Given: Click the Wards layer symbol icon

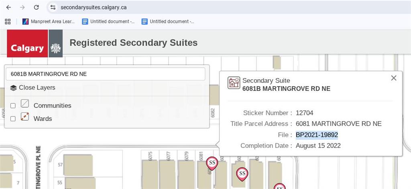Looking at the screenshot, I should [x=25, y=117].
